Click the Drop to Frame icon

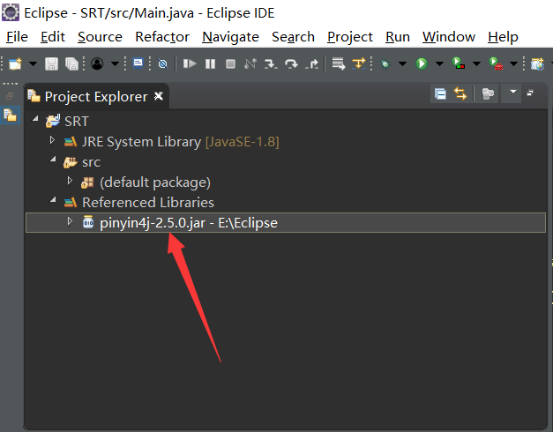(339, 63)
